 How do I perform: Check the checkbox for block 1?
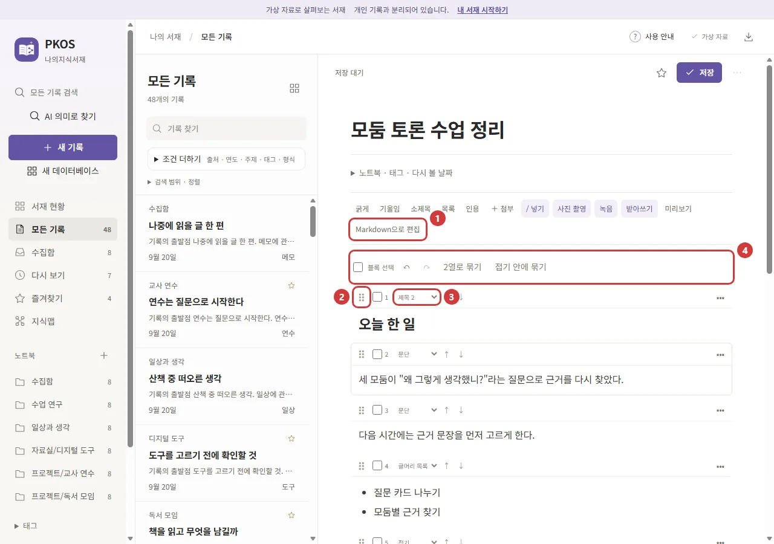(x=377, y=297)
